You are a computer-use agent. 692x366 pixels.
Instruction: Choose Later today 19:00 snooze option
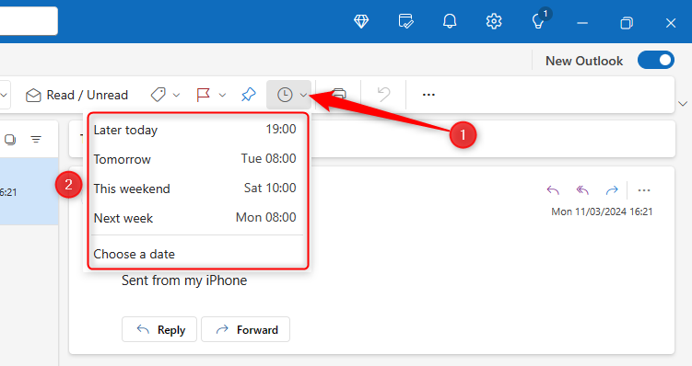[x=194, y=130]
